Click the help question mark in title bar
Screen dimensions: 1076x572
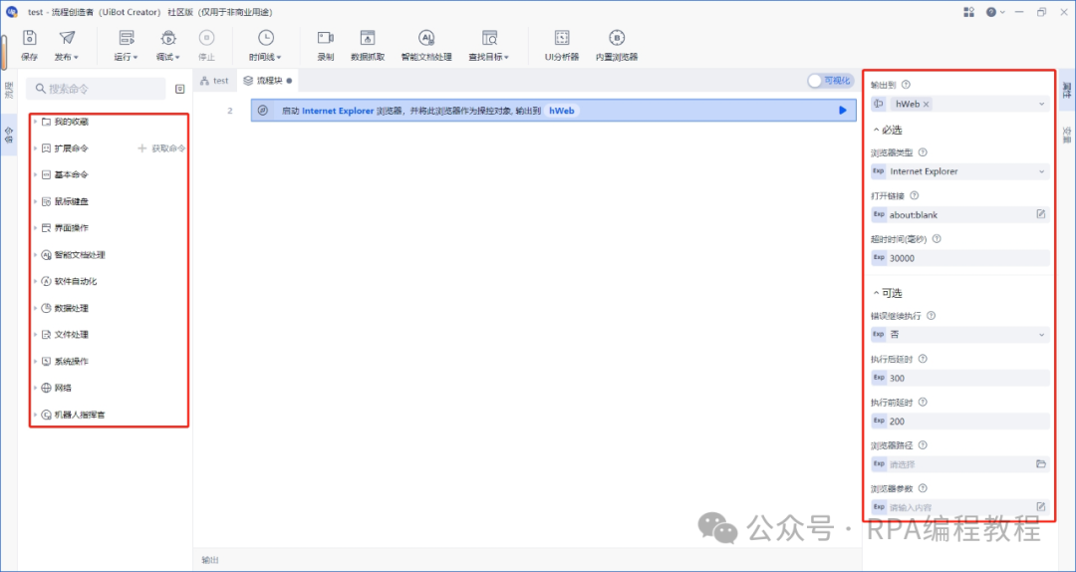[991, 12]
